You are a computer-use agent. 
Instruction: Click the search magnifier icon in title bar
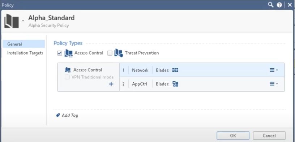pos(271,5)
